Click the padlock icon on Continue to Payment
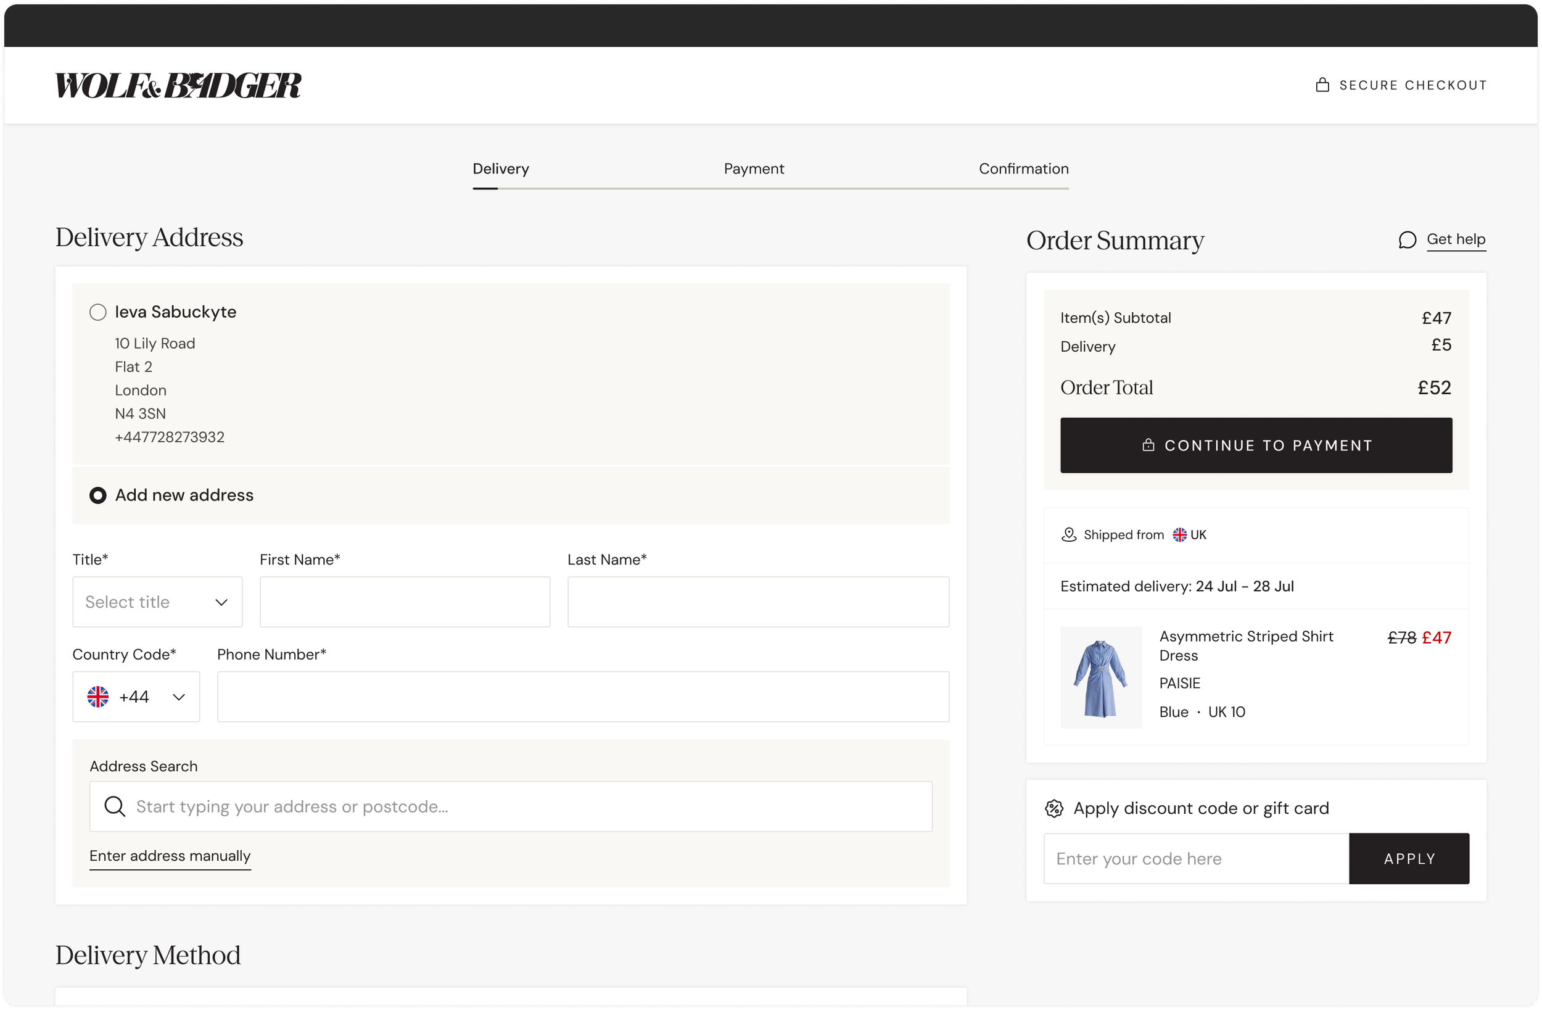Viewport: 1542px width, 1010px height. point(1148,445)
